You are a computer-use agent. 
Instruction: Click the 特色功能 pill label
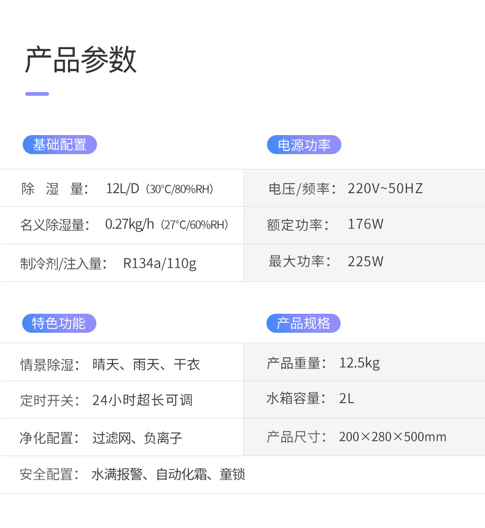(x=59, y=323)
